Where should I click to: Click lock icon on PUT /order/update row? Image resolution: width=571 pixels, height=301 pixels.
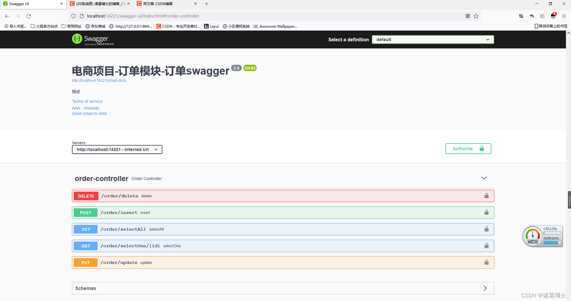(x=486, y=262)
